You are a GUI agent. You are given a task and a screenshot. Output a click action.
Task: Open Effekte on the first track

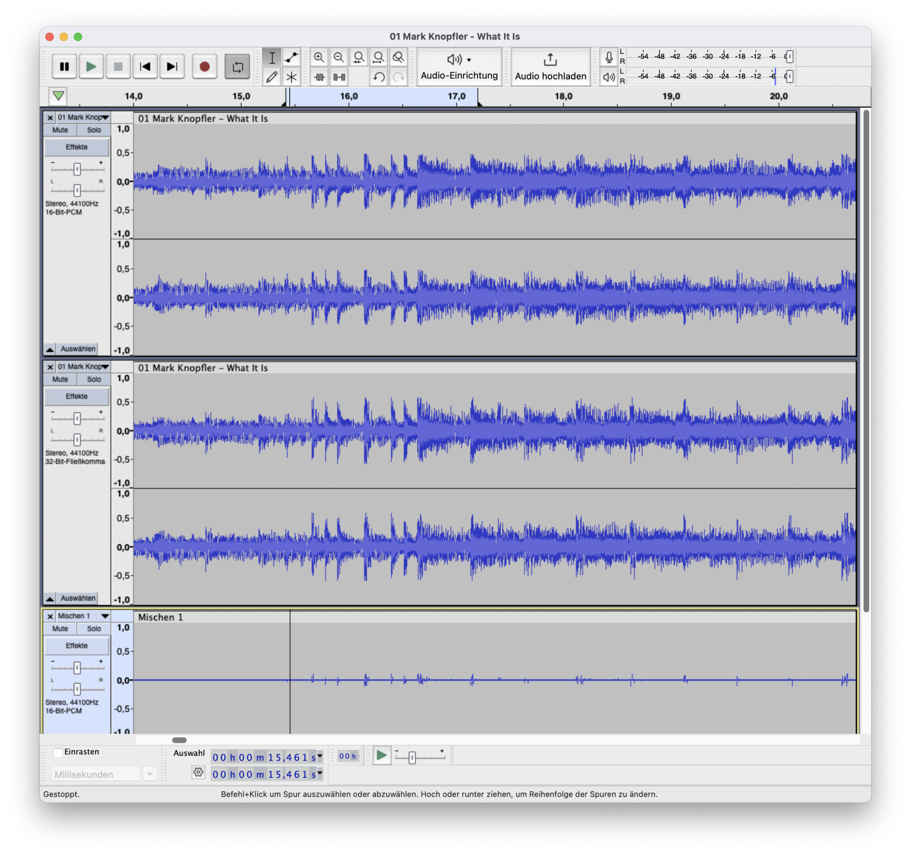77,147
